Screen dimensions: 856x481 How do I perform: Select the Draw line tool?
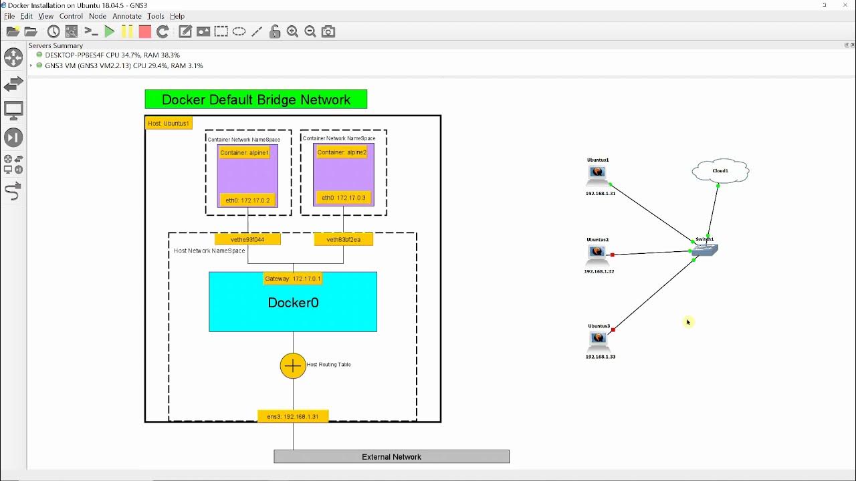click(x=257, y=31)
